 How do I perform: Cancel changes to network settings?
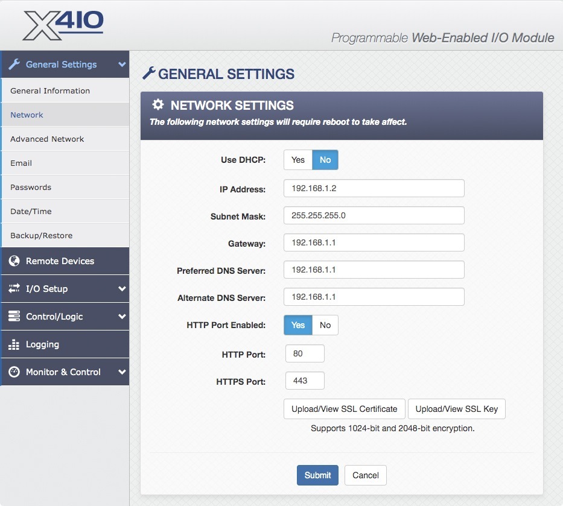tap(365, 475)
